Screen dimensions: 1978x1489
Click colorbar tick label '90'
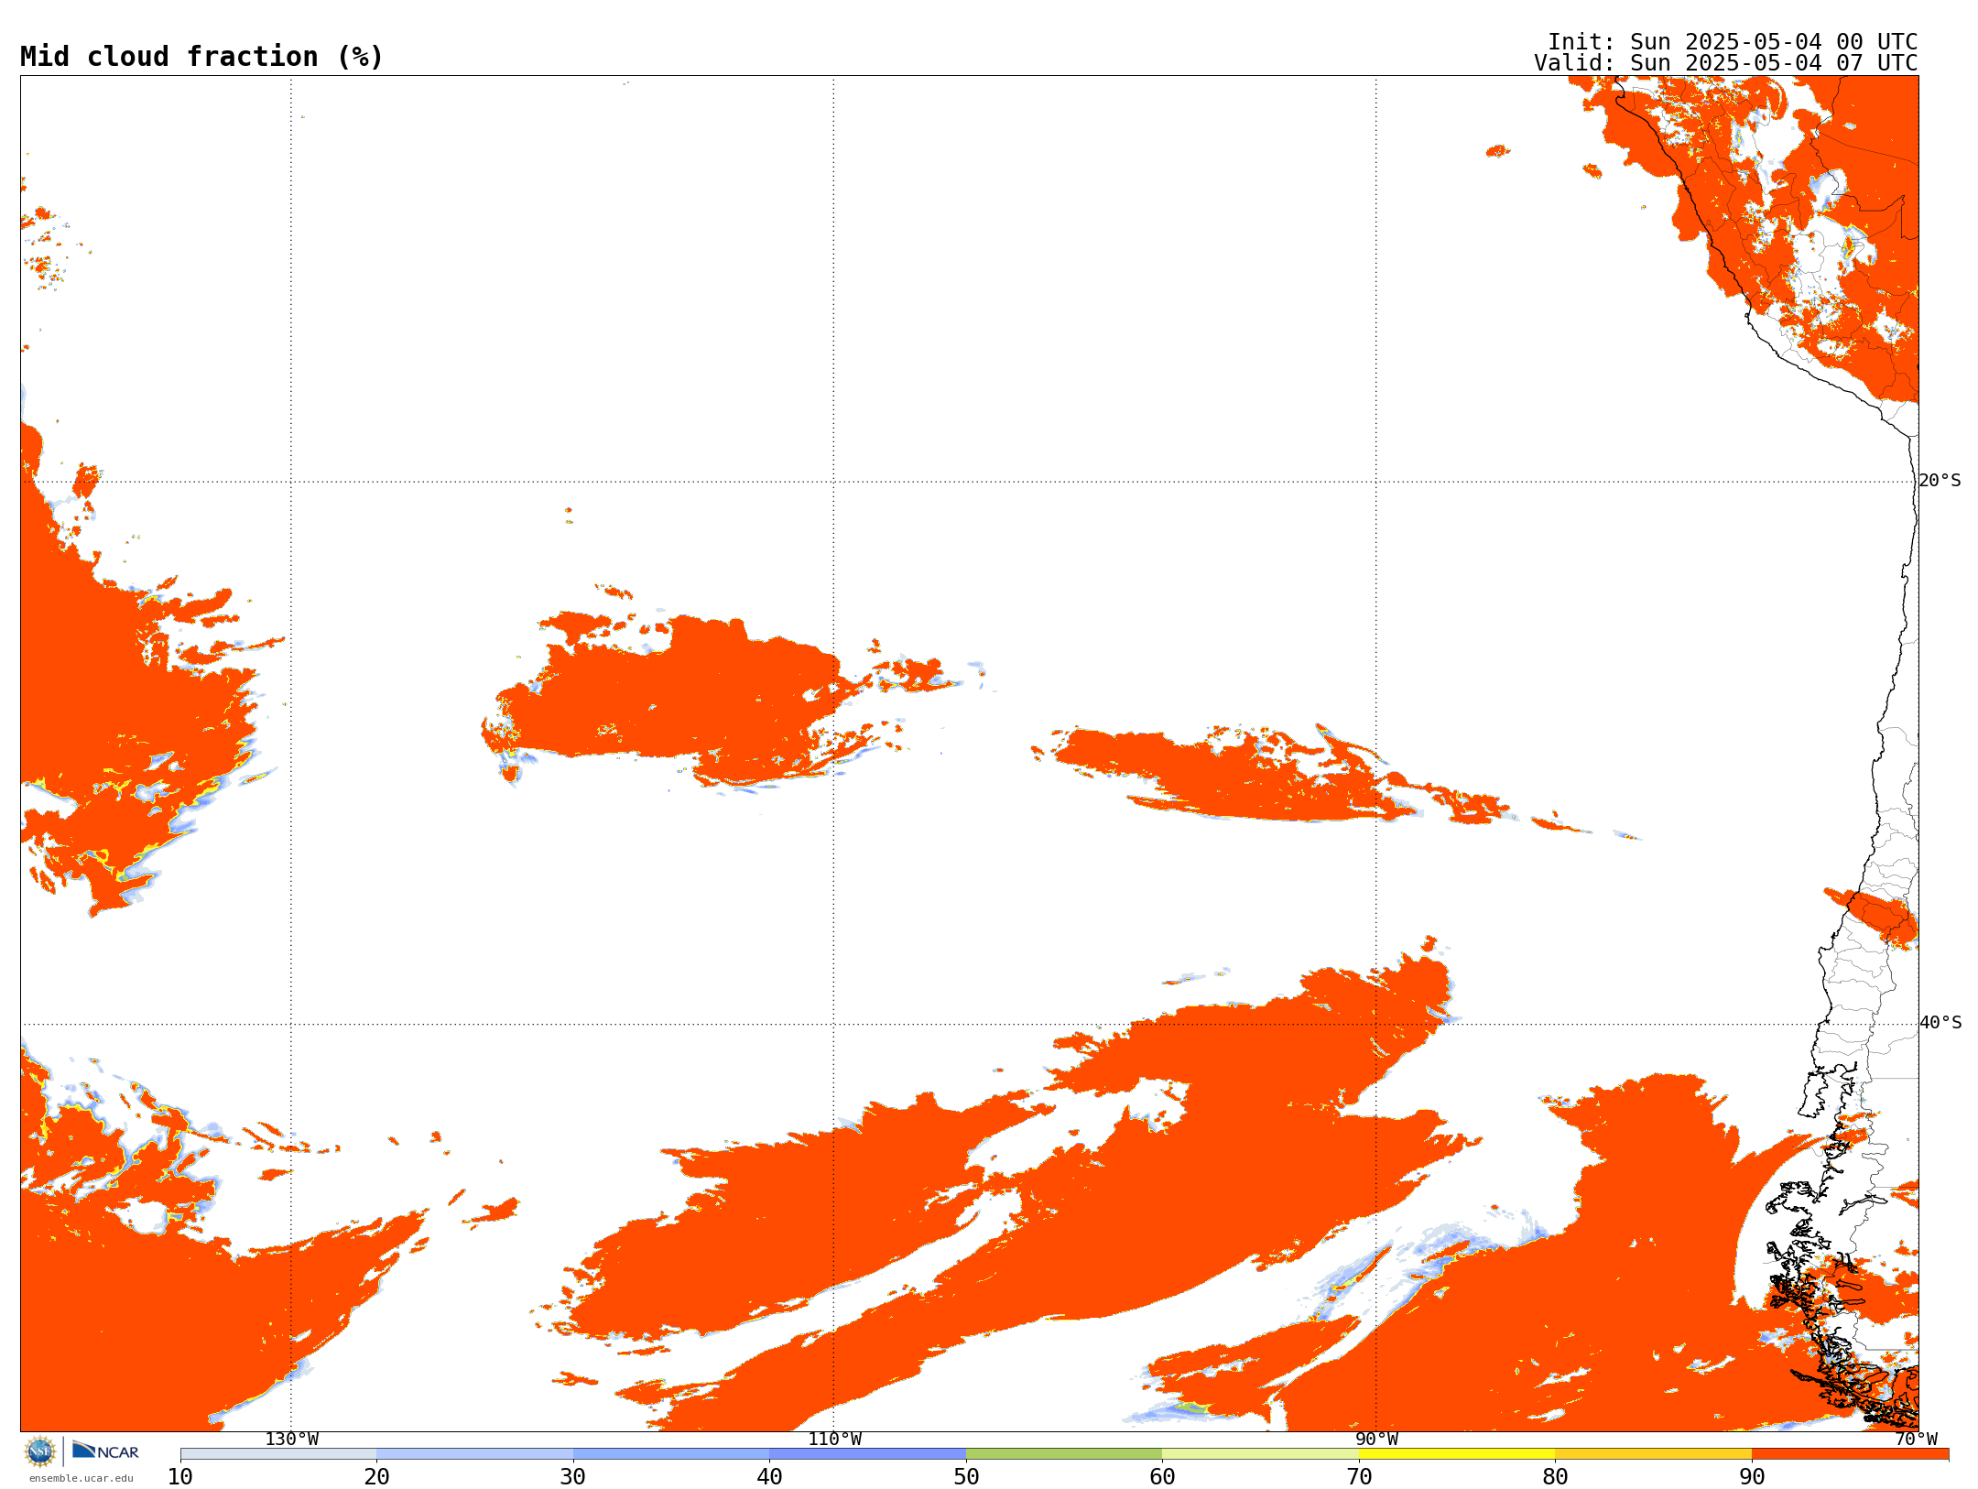(x=1752, y=1477)
